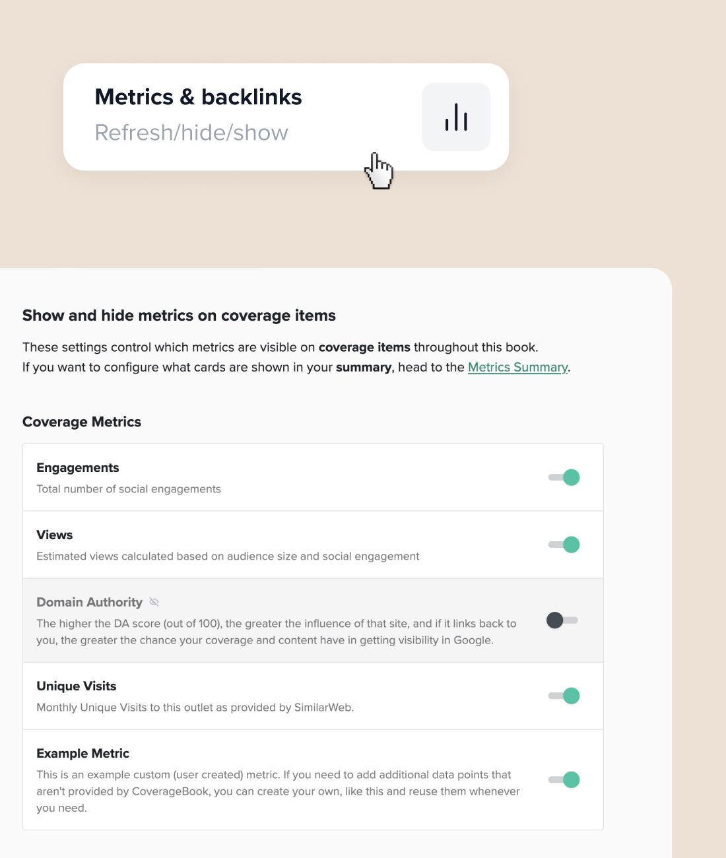Click the crossed-eye hidden icon beside Domain Authority
The height and width of the screenshot is (858, 726).
click(x=154, y=602)
